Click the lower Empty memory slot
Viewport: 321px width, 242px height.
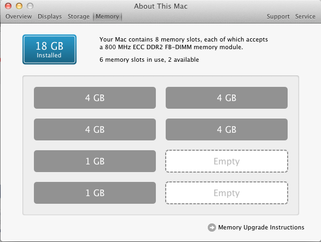[226, 193]
